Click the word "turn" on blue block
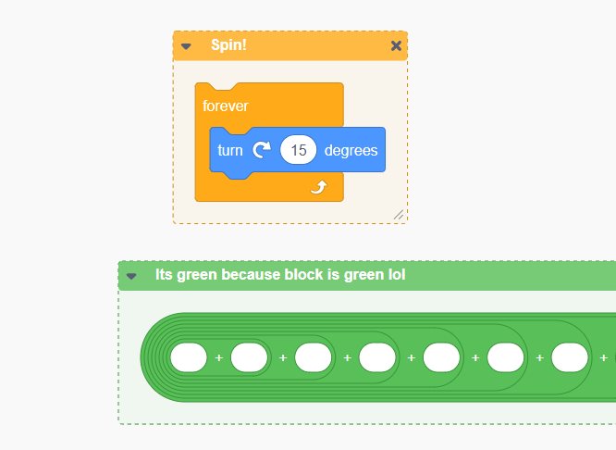616x450 pixels. click(x=230, y=150)
